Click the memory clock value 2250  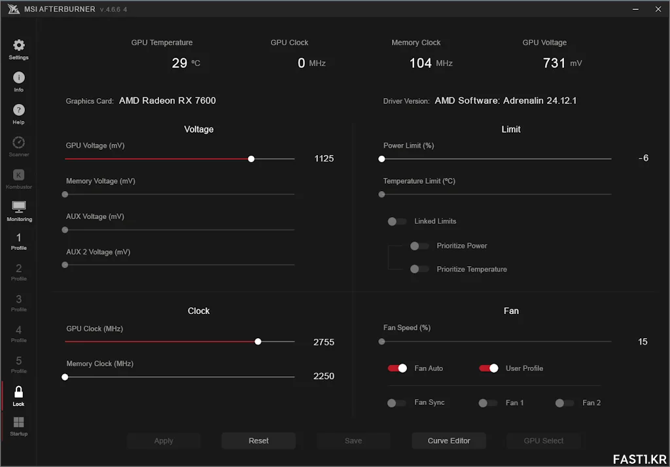pyautogui.click(x=324, y=377)
